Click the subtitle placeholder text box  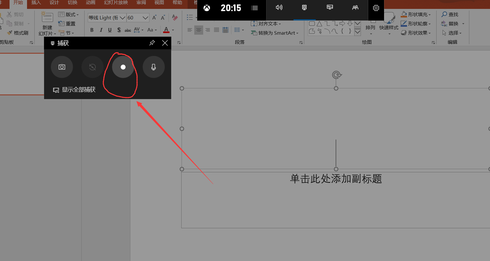click(x=335, y=179)
